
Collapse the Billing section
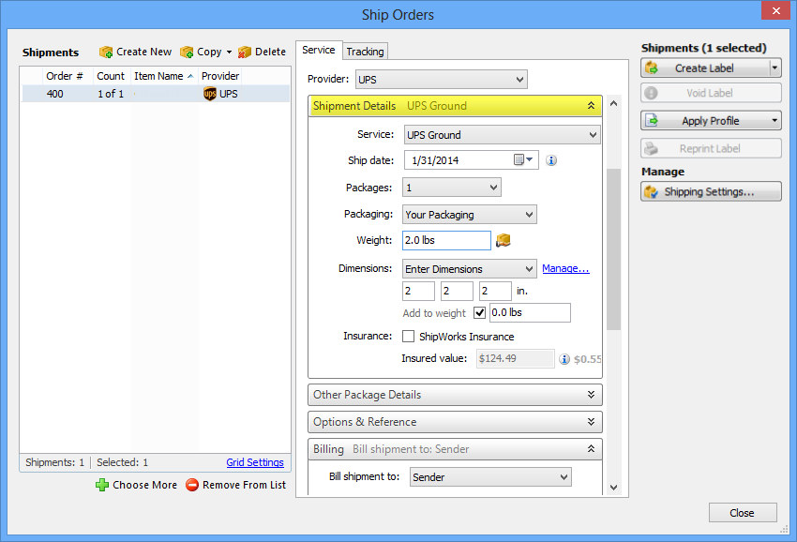(591, 449)
